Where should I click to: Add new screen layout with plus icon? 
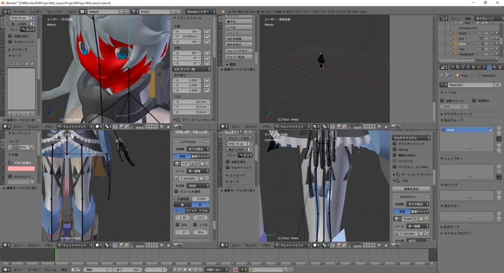121,12
